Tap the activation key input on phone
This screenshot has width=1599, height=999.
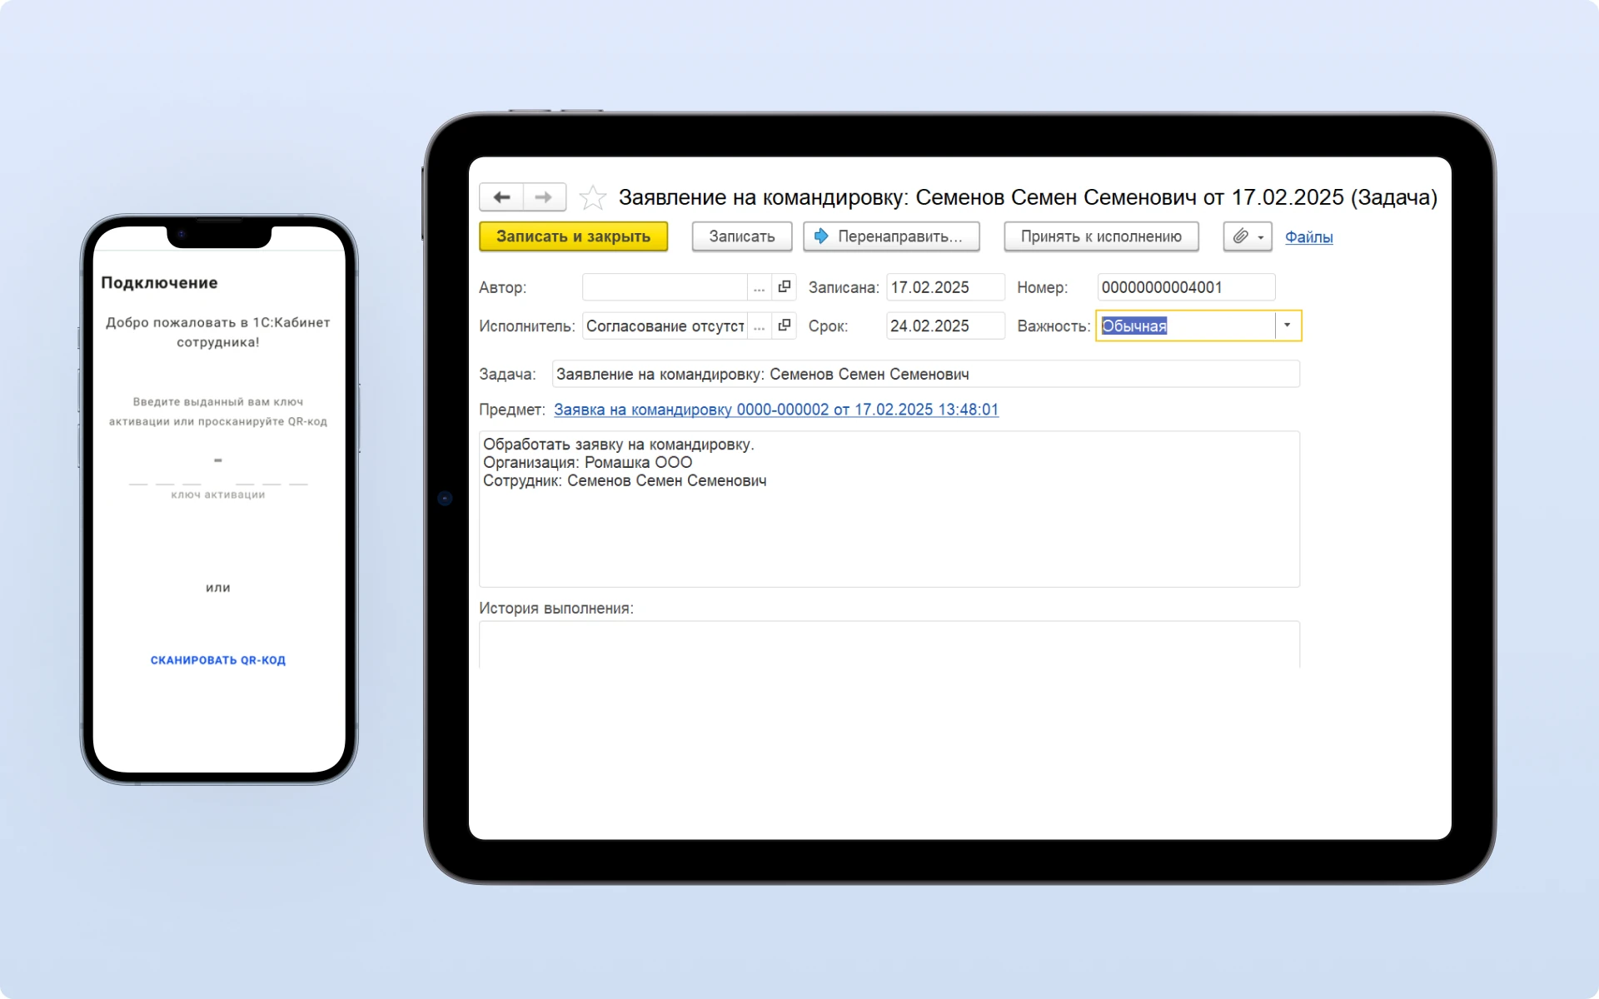click(x=218, y=475)
